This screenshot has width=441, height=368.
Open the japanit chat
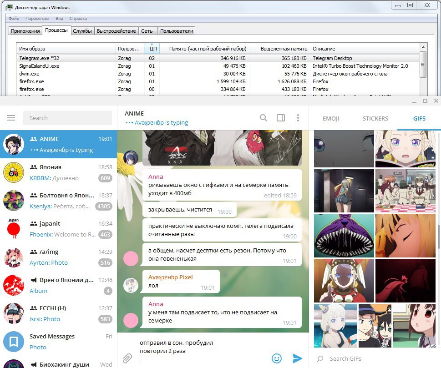(58, 229)
